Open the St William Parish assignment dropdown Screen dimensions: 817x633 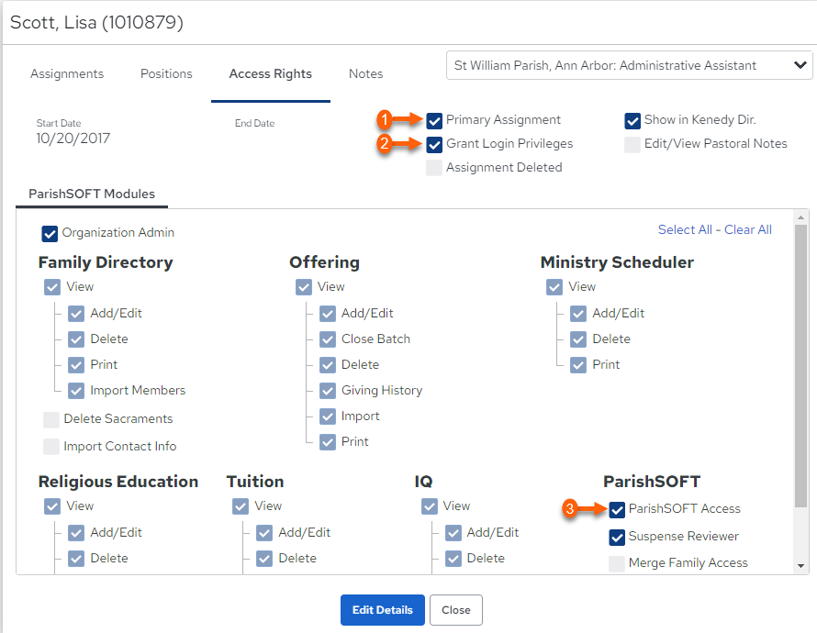tap(630, 65)
